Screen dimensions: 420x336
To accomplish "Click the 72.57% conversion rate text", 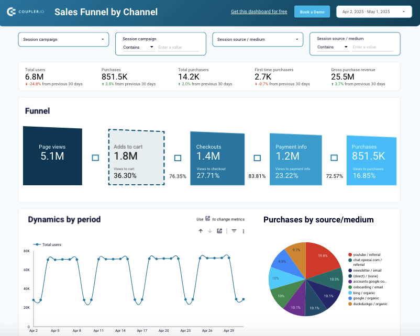I will click(334, 176).
